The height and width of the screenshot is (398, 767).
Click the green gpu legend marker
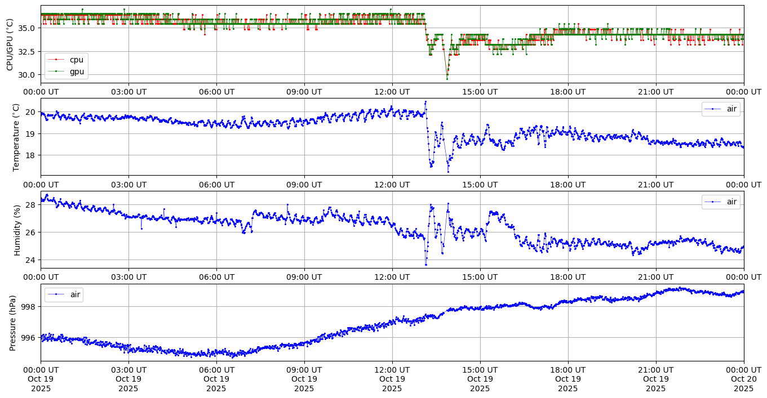(56, 71)
